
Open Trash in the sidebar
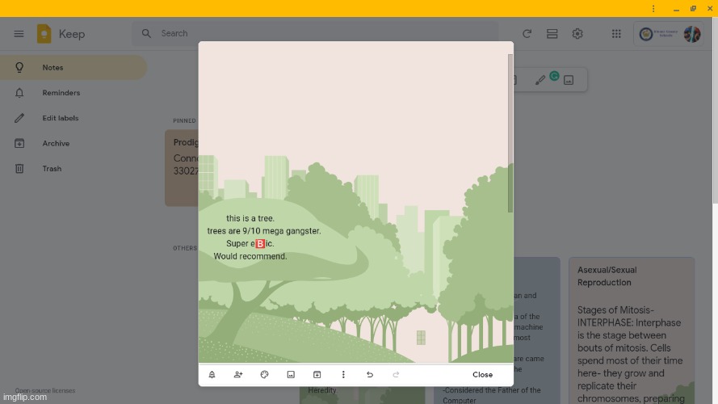pos(73,169)
